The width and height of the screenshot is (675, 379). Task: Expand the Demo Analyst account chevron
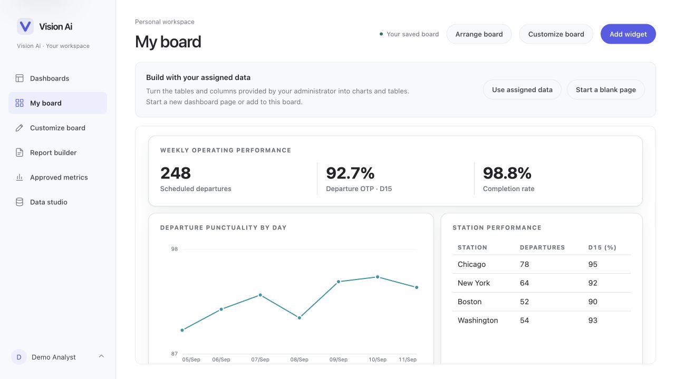(x=101, y=356)
